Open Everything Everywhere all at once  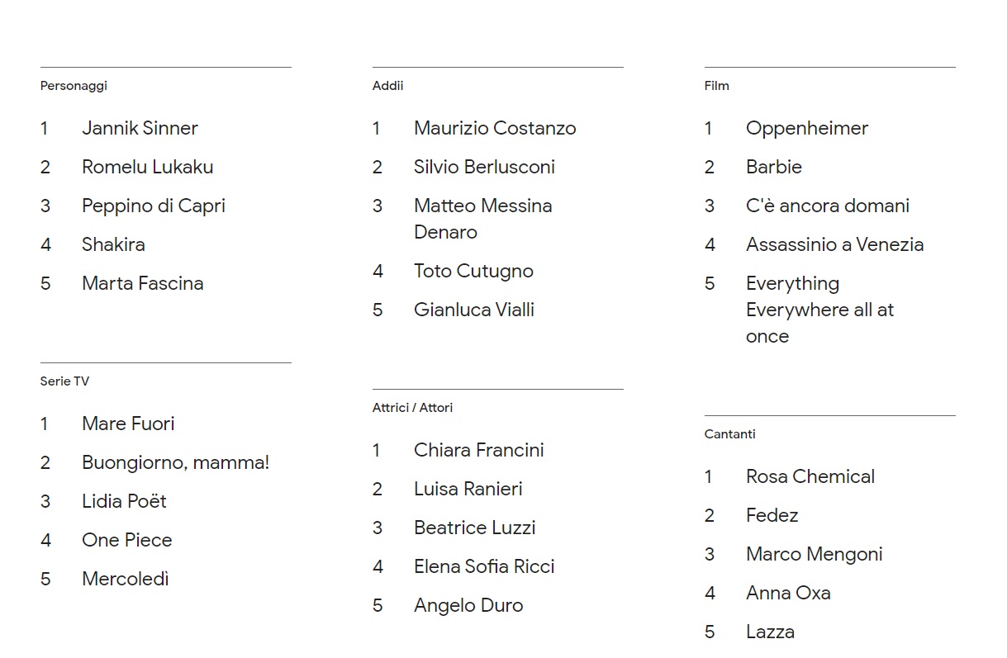click(819, 310)
